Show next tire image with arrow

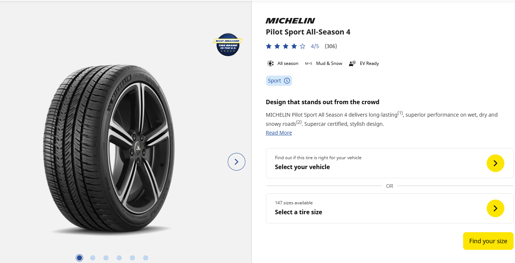click(x=237, y=162)
